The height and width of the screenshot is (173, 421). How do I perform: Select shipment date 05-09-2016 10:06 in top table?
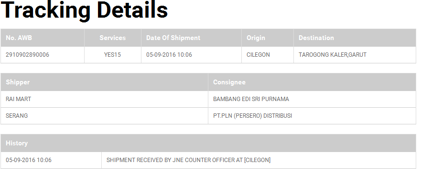pos(169,55)
